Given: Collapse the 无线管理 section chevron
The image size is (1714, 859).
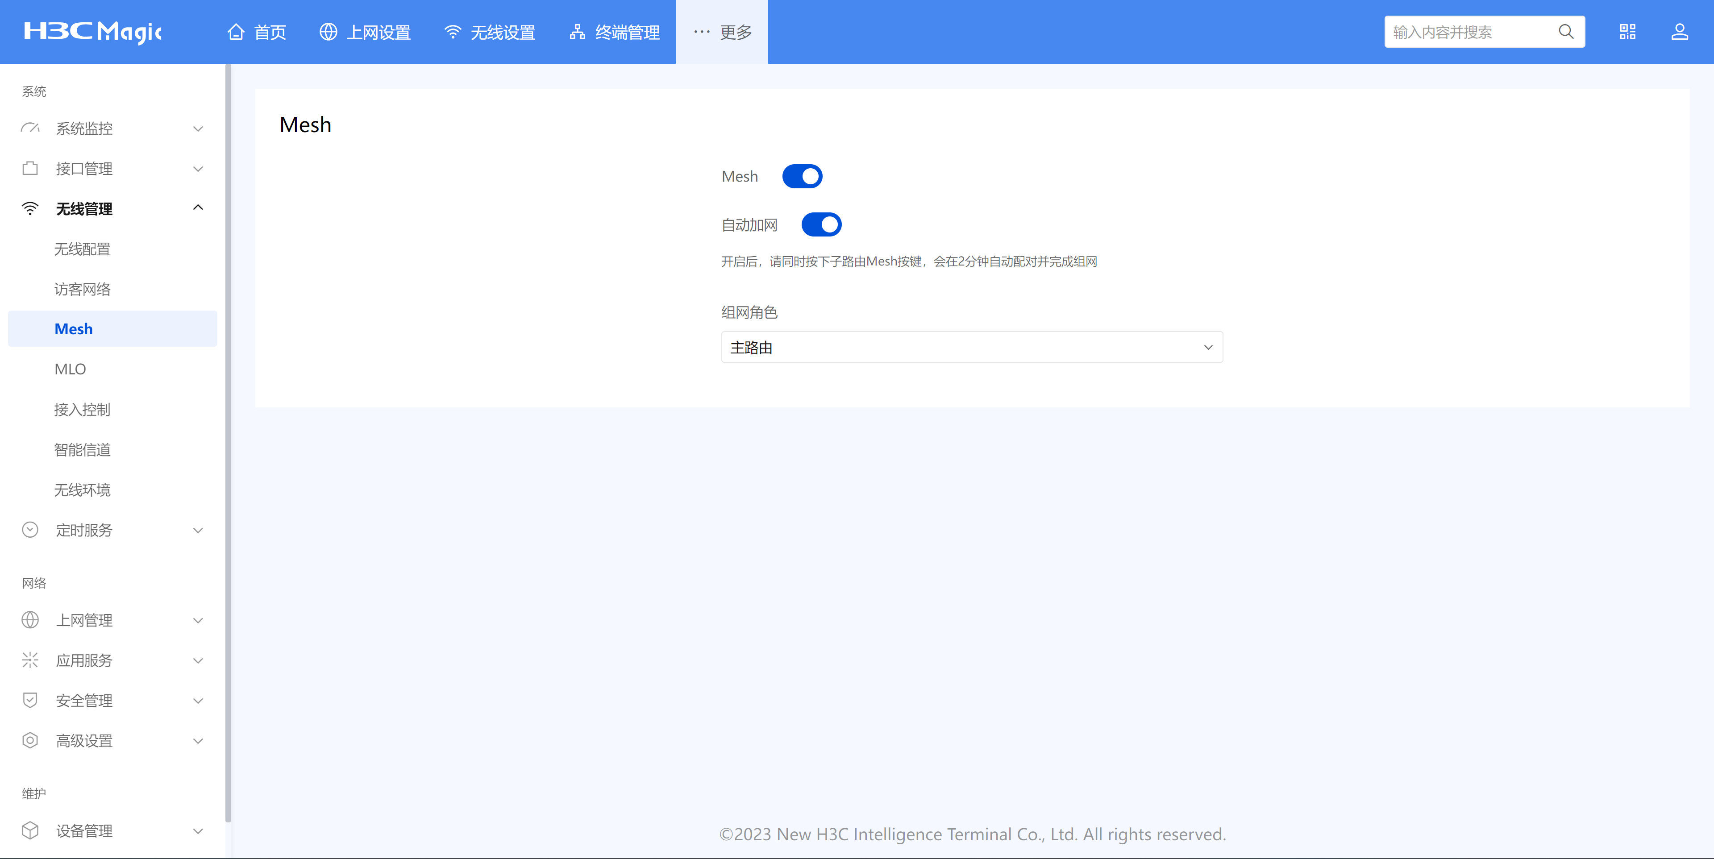Looking at the screenshot, I should [198, 208].
